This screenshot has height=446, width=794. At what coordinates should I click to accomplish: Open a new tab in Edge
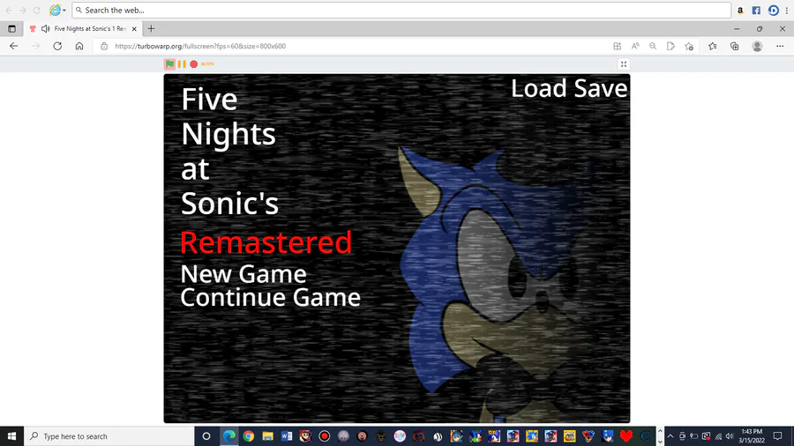[151, 29]
